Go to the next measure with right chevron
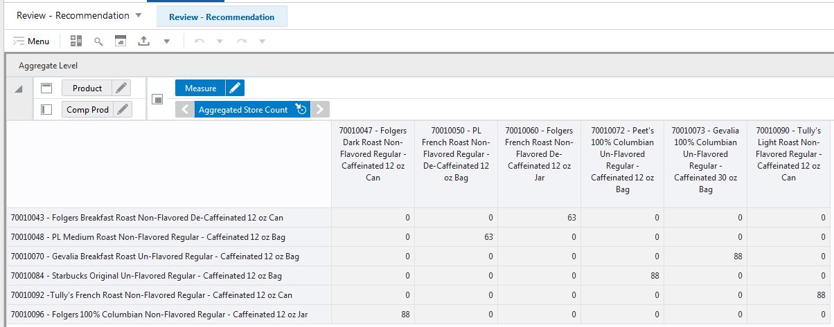834x327 pixels. (x=319, y=109)
